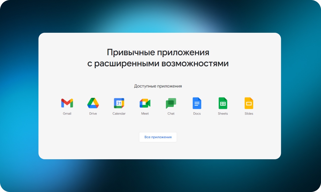This screenshot has height=192, width=321.
Task: Select the Google Drive icon
Action: coord(93,102)
